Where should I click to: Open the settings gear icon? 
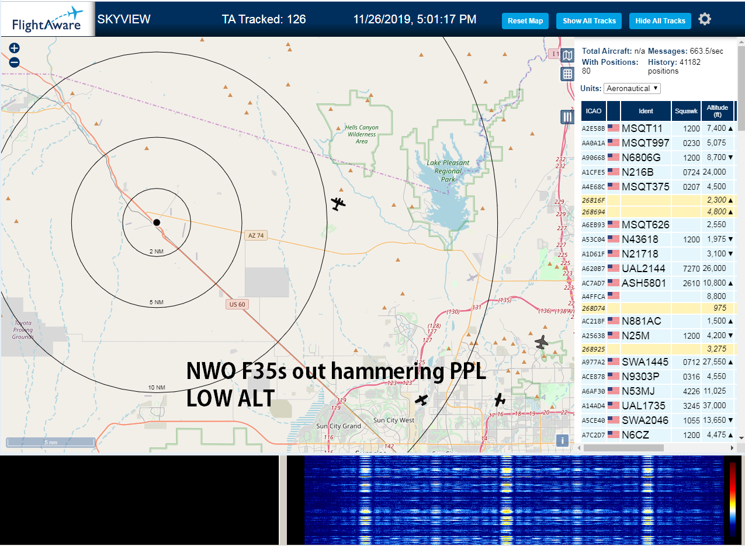(x=705, y=19)
